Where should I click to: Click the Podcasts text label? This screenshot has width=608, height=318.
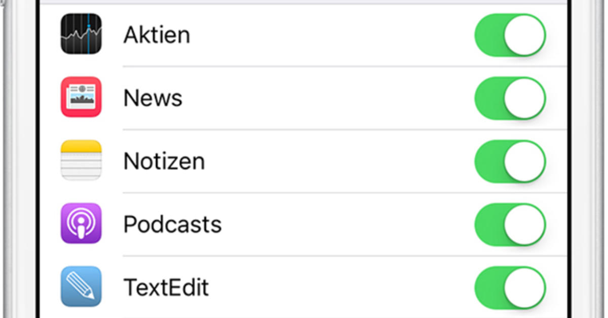pos(173,225)
